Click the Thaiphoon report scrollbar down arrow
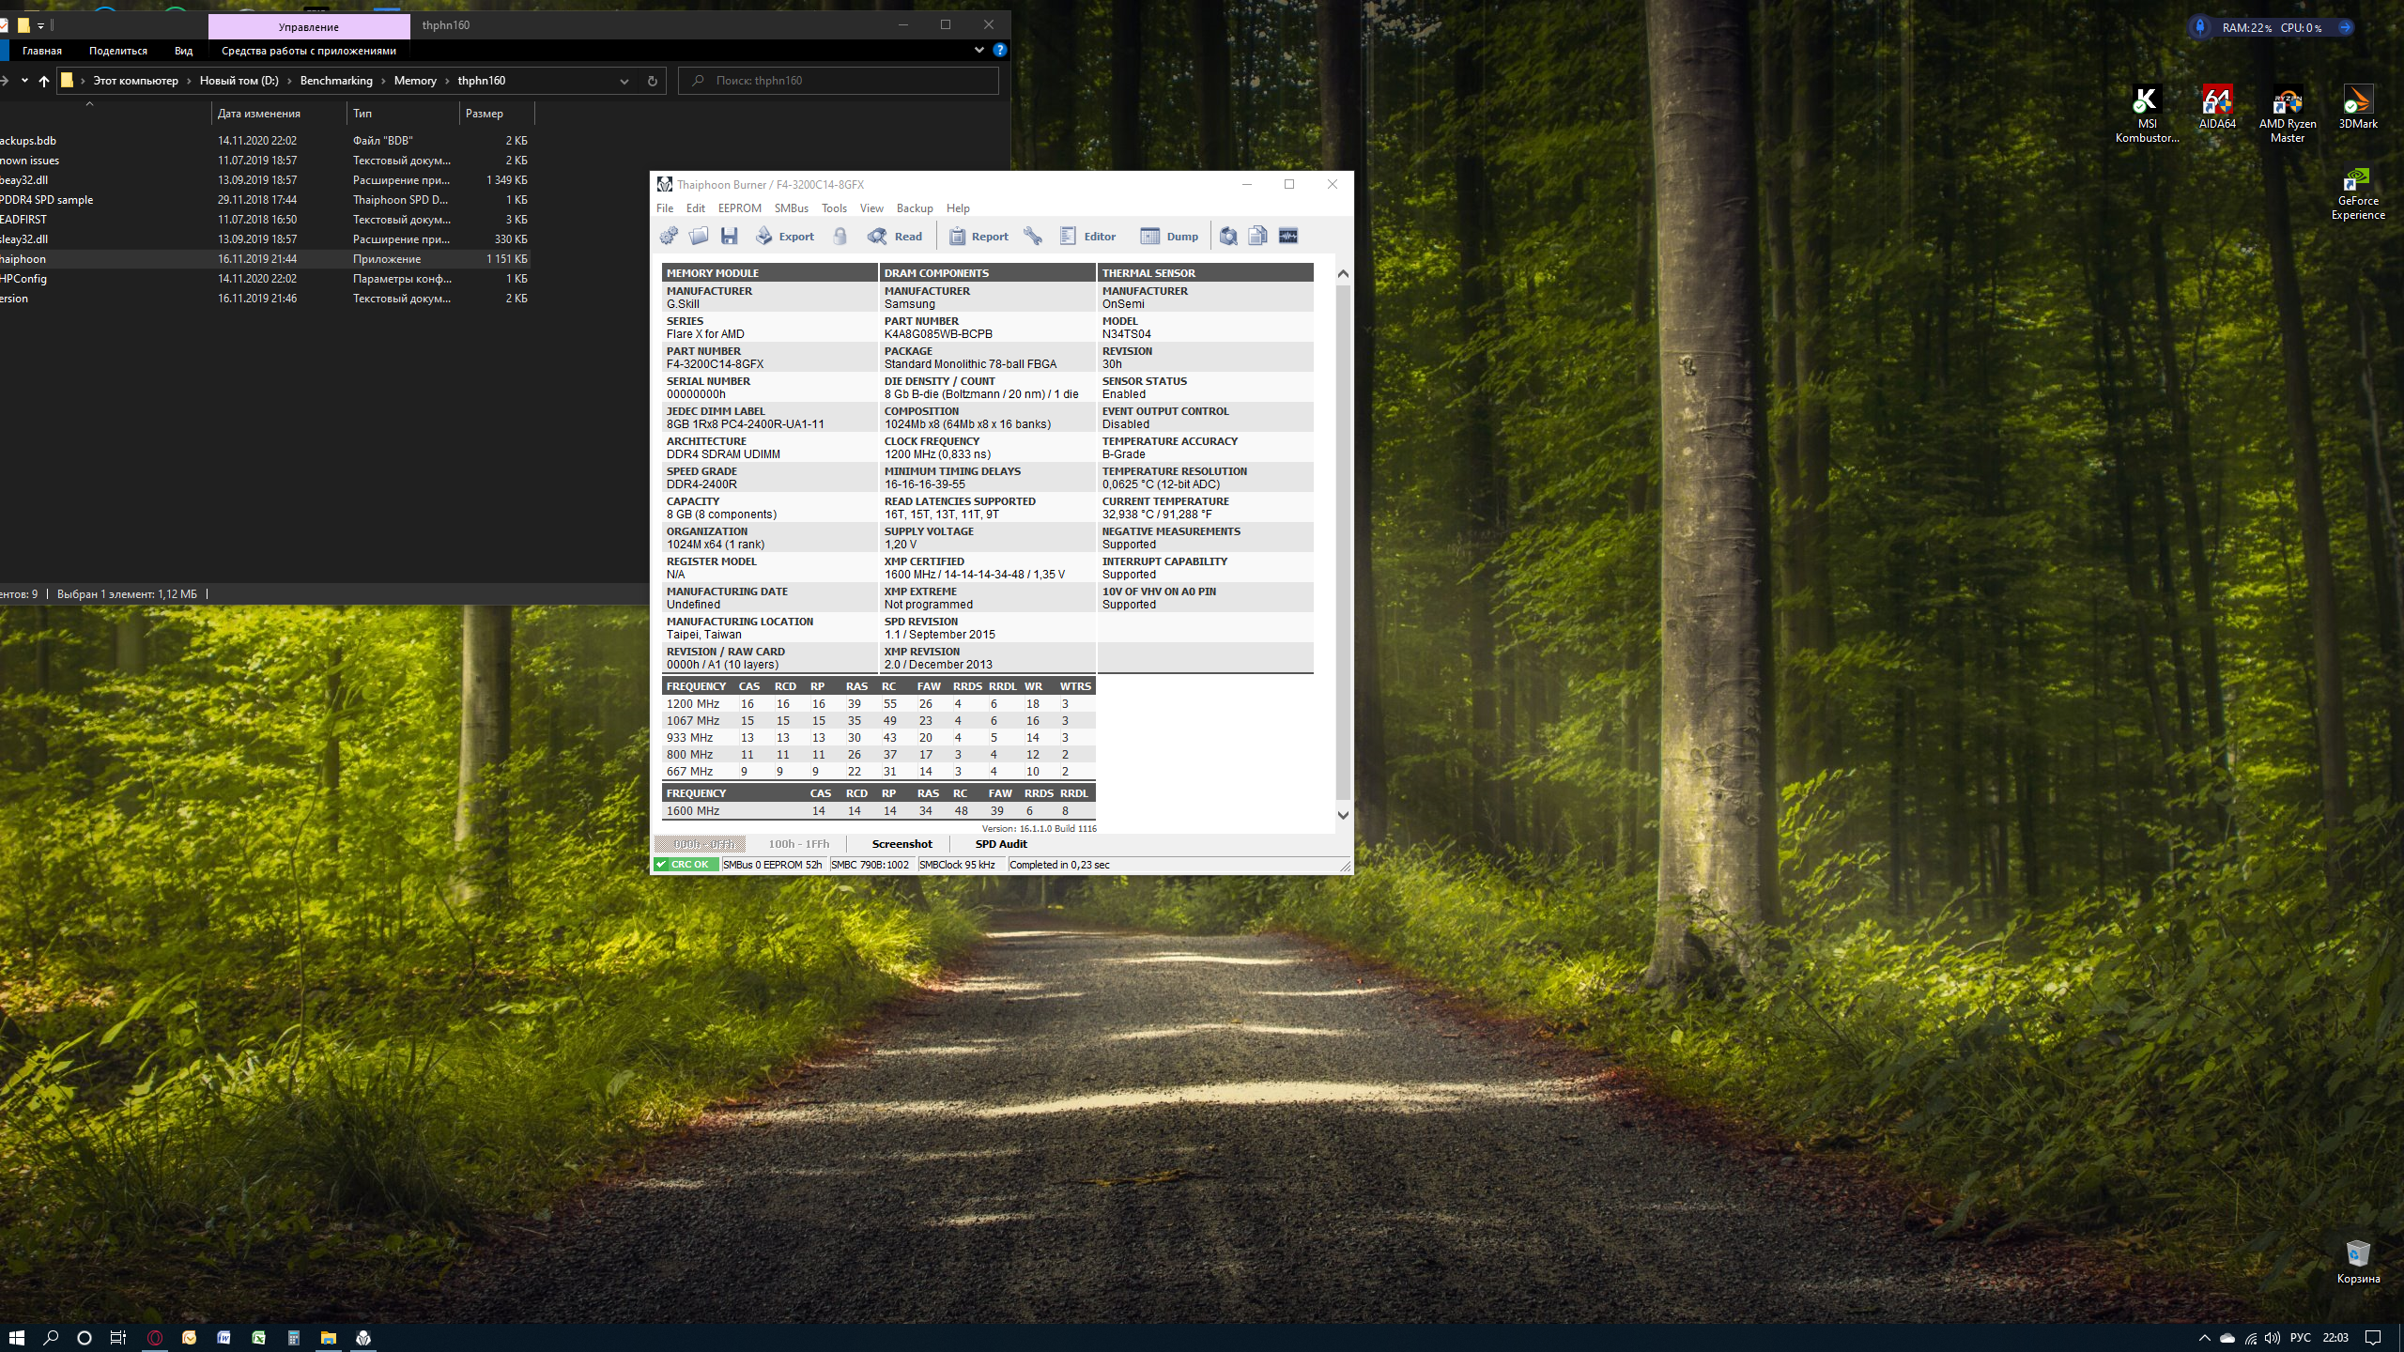 pos(1343,815)
